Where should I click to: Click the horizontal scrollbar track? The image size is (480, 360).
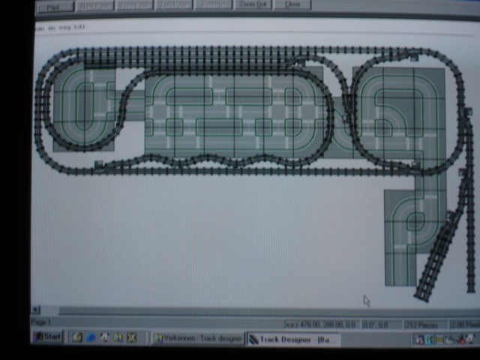click(269, 312)
